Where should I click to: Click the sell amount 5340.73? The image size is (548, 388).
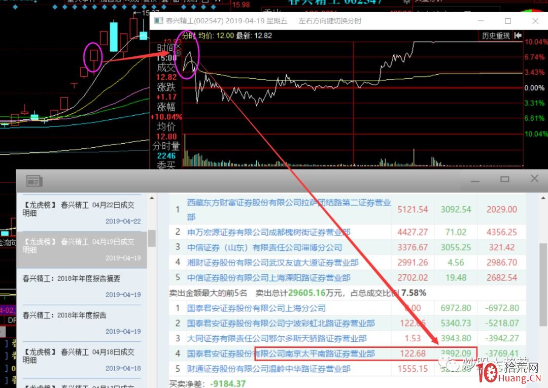(x=456, y=324)
